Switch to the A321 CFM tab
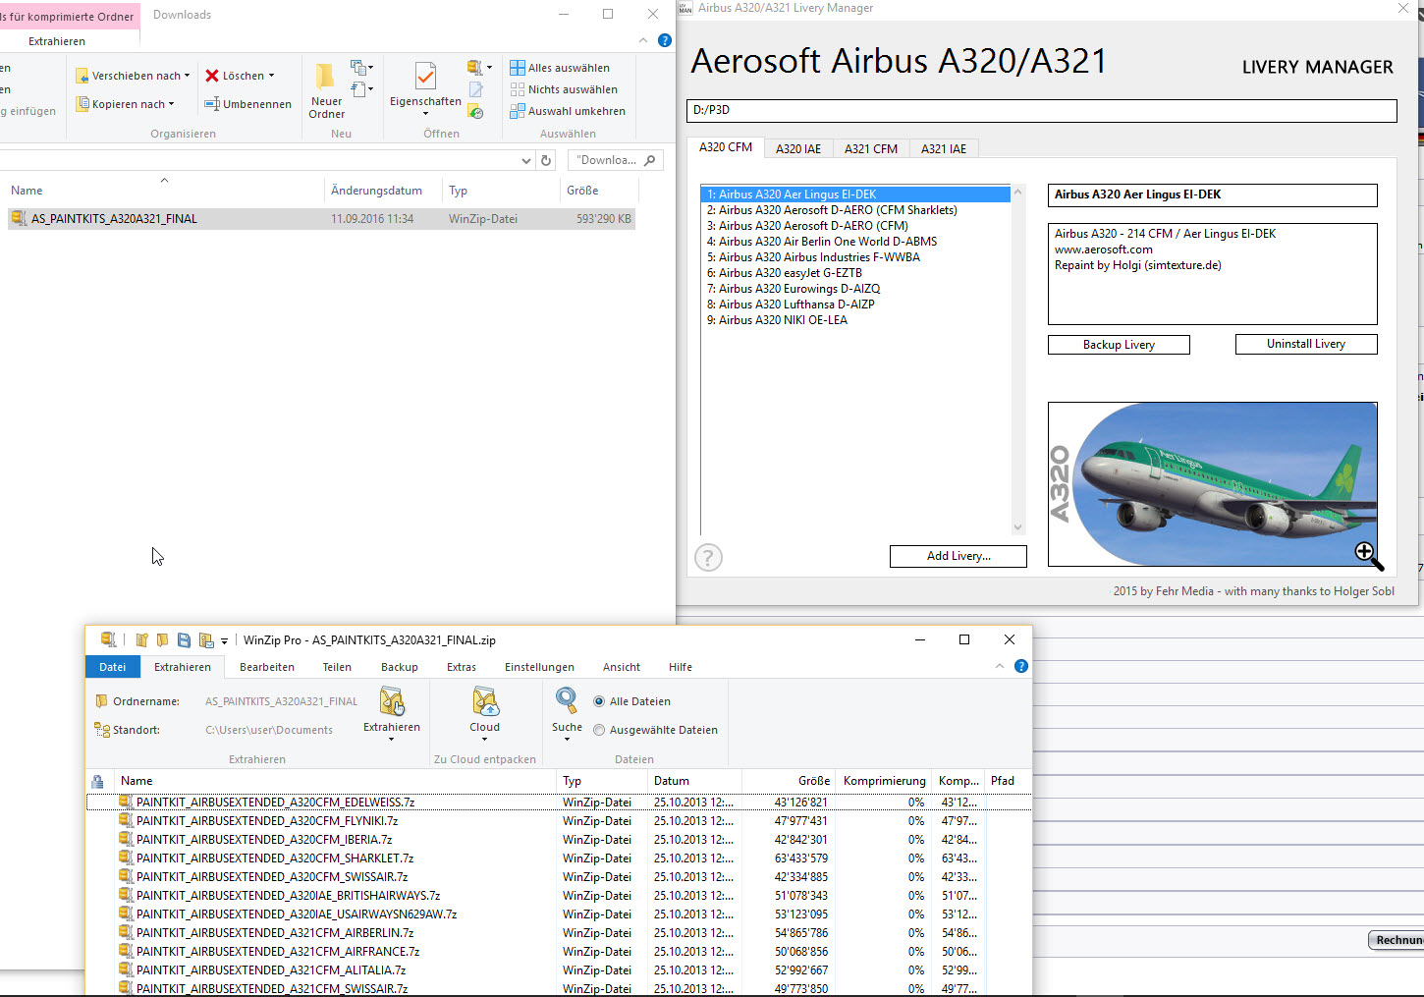The height and width of the screenshot is (997, 1424). (871, 149)
